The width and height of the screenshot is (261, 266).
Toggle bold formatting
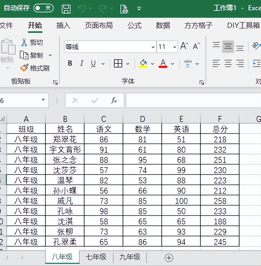(70, 64)
